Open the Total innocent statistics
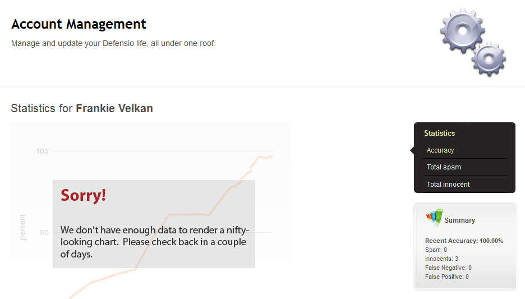 point(448,185)
